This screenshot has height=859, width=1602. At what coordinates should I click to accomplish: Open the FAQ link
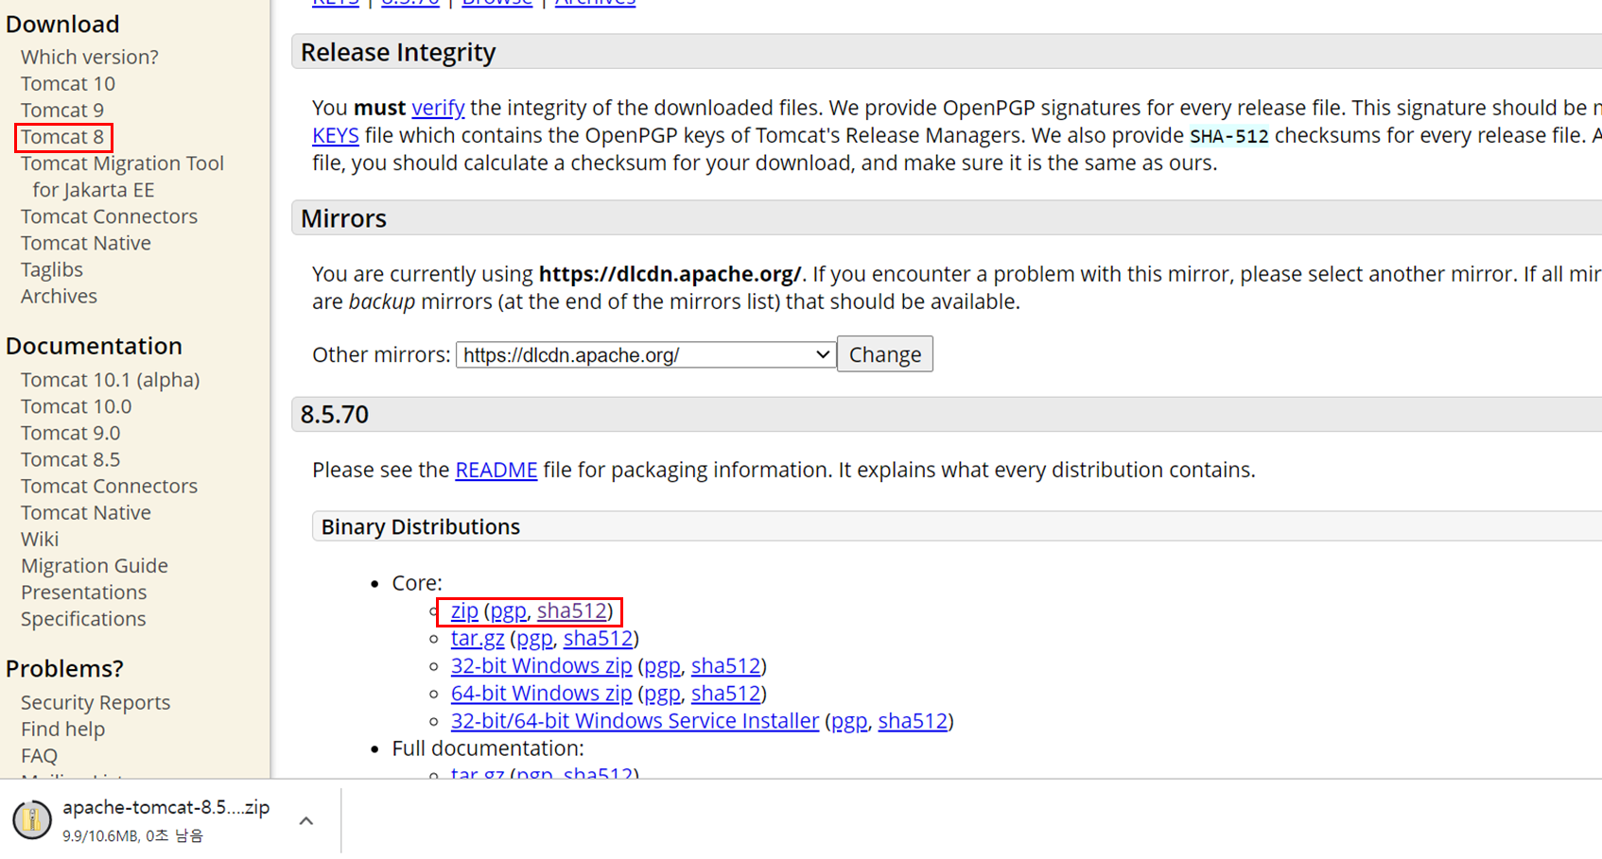pos(39,755)
